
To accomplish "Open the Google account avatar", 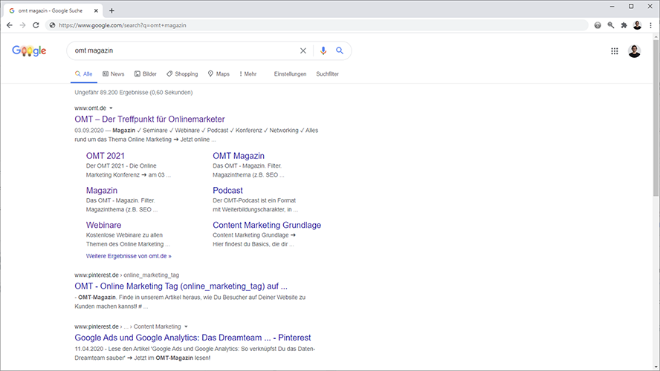I will point(634,51).
